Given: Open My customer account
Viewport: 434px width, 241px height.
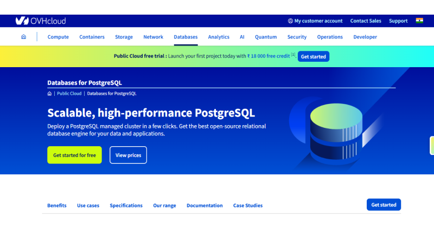Looking at the screenshot, I should pos(315,21).
